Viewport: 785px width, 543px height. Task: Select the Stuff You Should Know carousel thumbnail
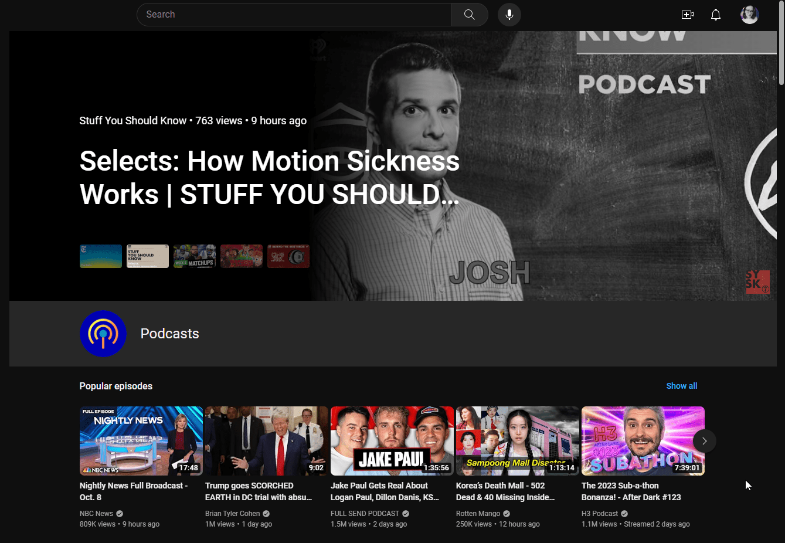(x=148, y=256)
